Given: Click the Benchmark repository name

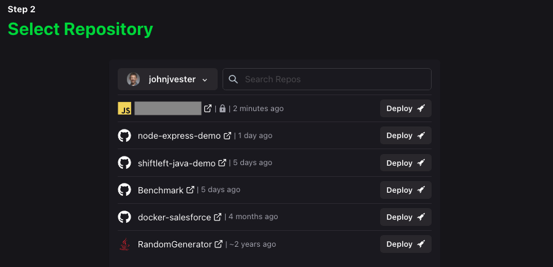Looking at the screenshot, I should tap(161, 190).
